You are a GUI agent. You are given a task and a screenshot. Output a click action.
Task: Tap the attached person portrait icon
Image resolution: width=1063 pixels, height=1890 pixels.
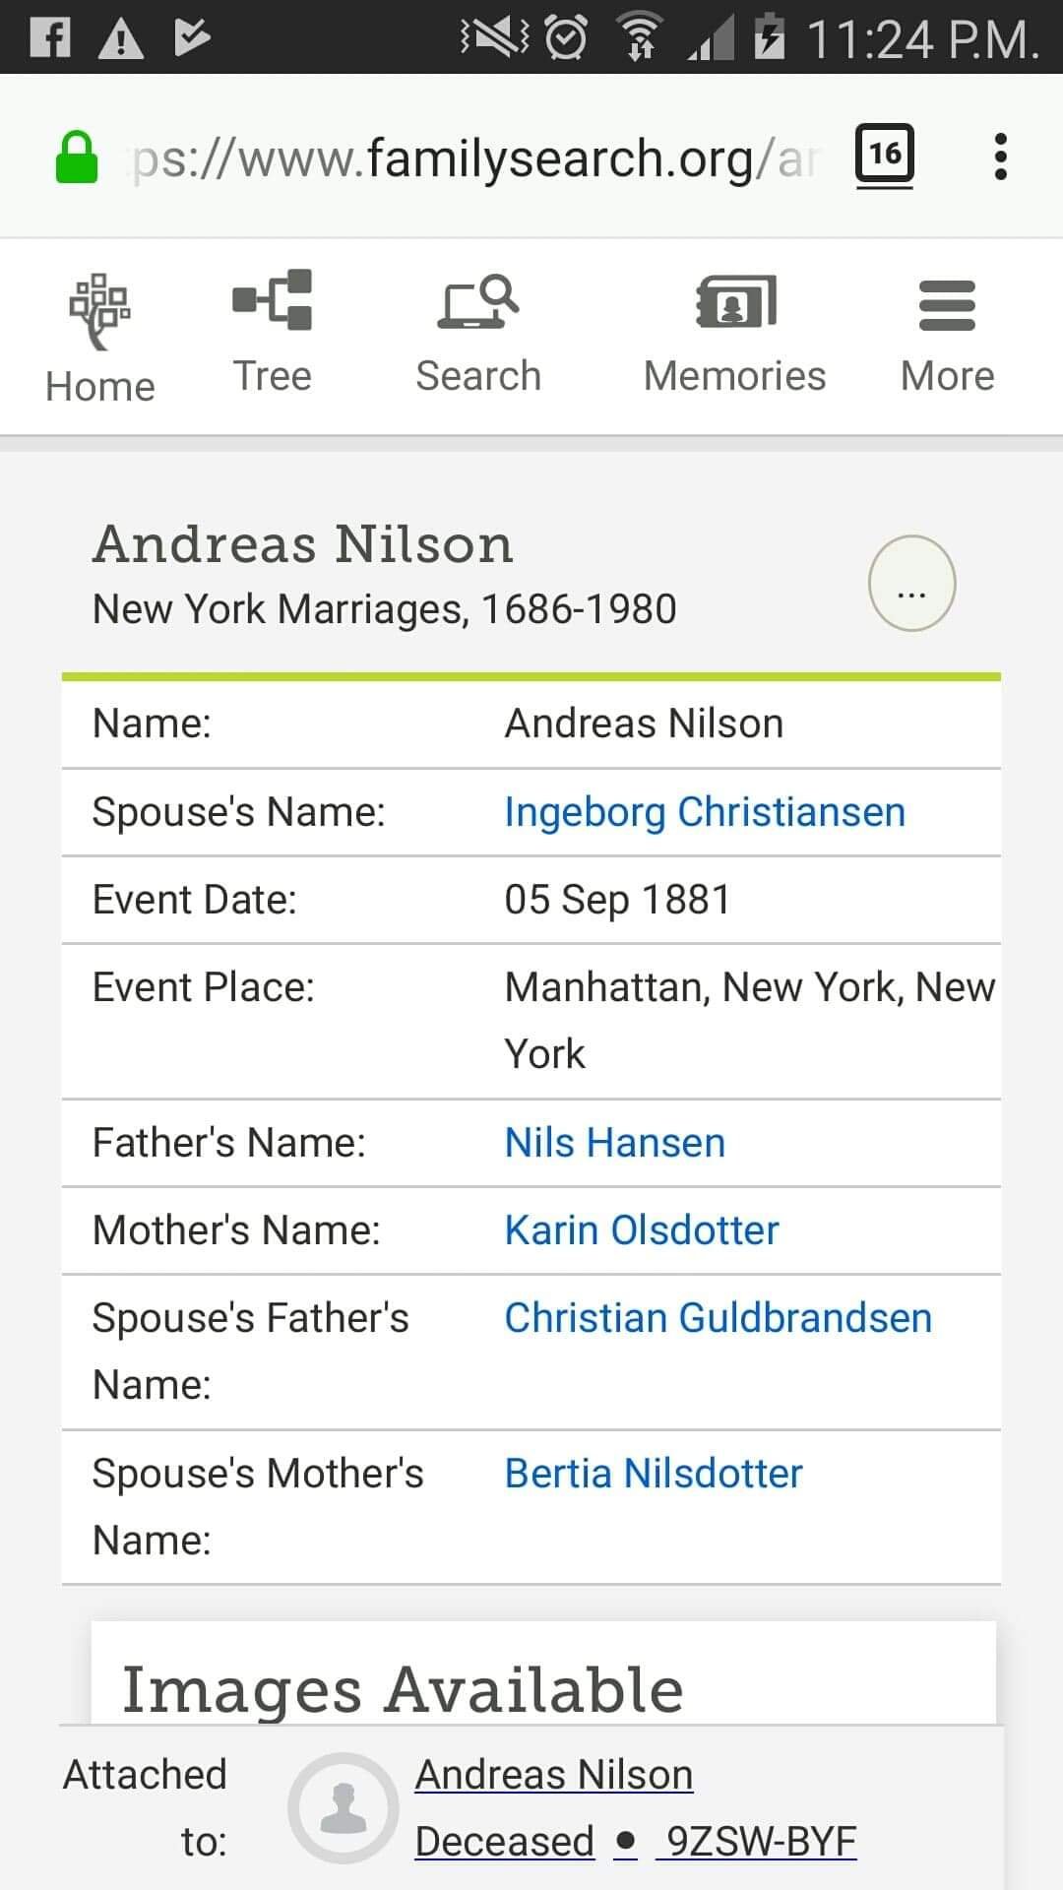click(x=344, y=1807)
